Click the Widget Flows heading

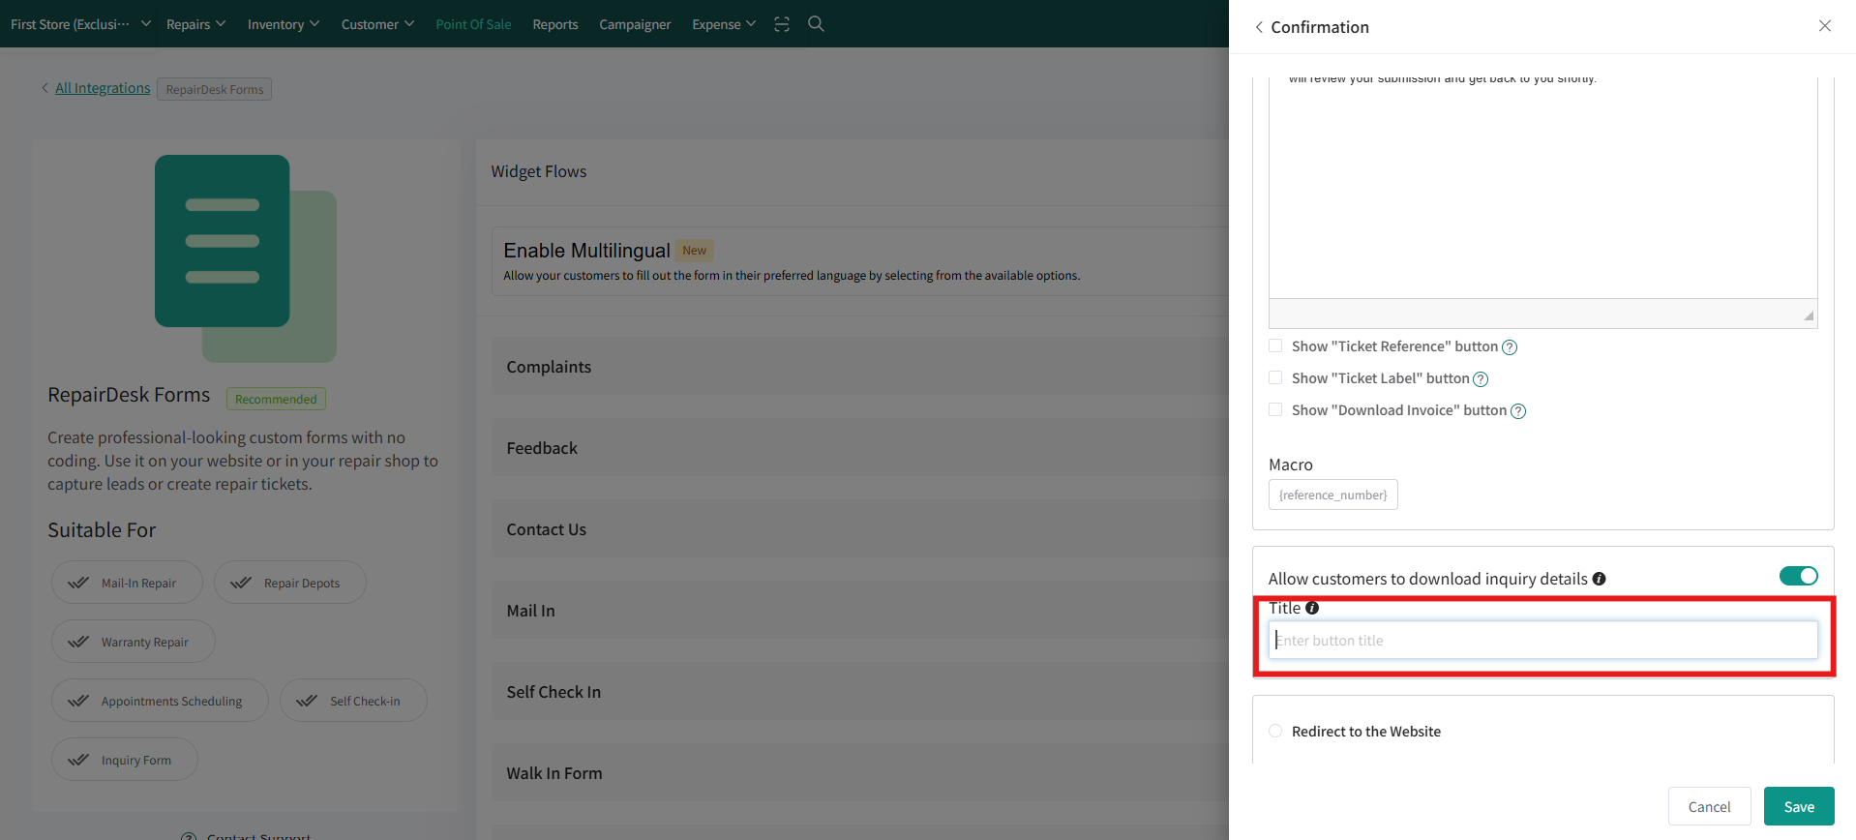click(538, 171)
